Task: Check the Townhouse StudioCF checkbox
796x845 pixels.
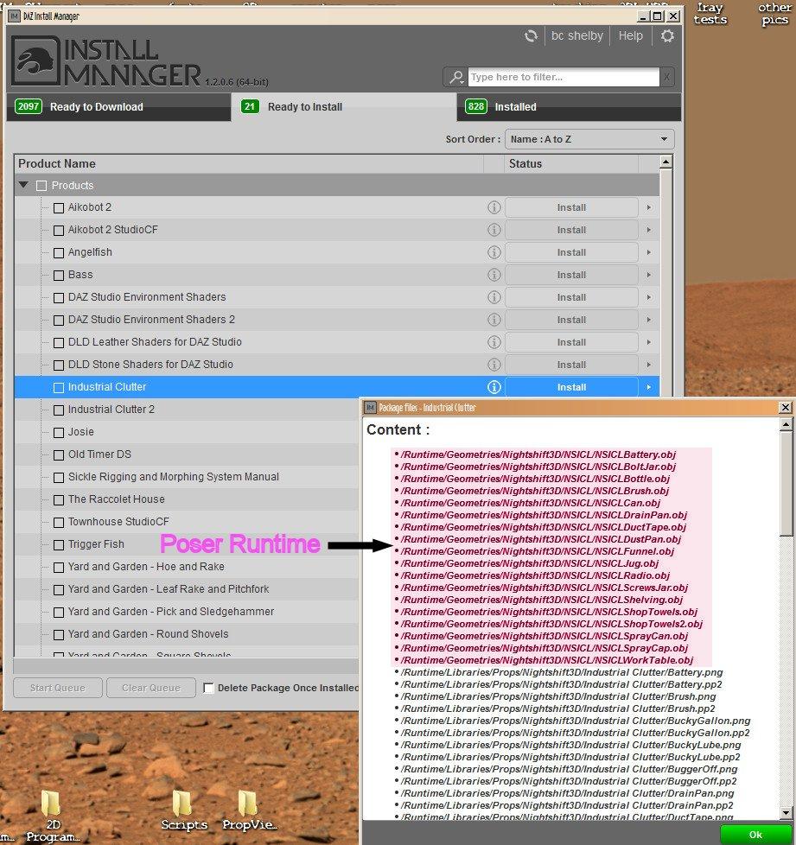Action: point(59,523)
